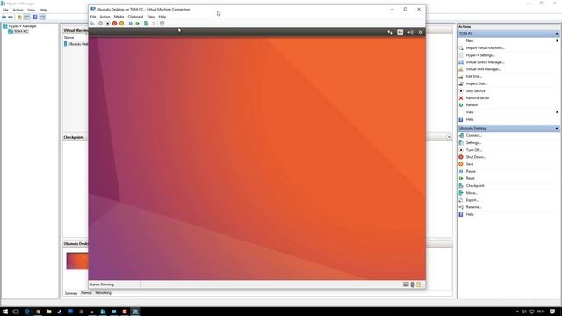Screen dimensions: 562x316
Task: Click Start icon in VM Connection toolbar
Action: pyautogui.click(x=101, y=24)
